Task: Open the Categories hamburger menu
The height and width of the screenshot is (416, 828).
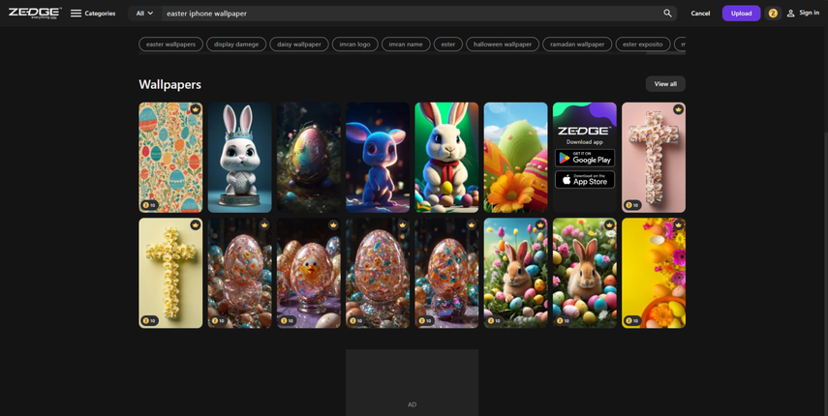Action: (x=93, y=14)
